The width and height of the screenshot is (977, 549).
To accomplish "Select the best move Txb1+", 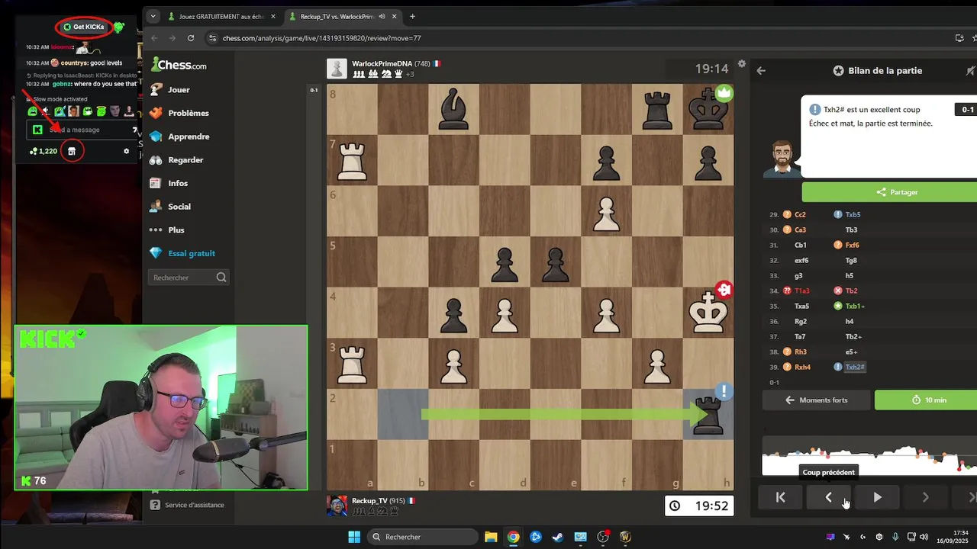I will point(855,306).
